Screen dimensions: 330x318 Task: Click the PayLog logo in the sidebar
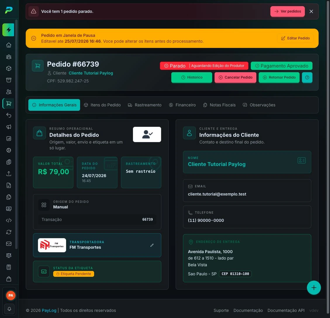pos(9,10)
